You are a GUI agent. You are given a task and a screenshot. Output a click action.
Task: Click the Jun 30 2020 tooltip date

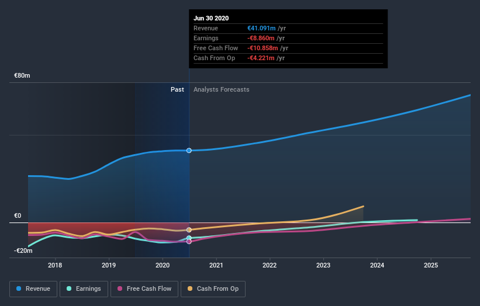click(211, 18)
